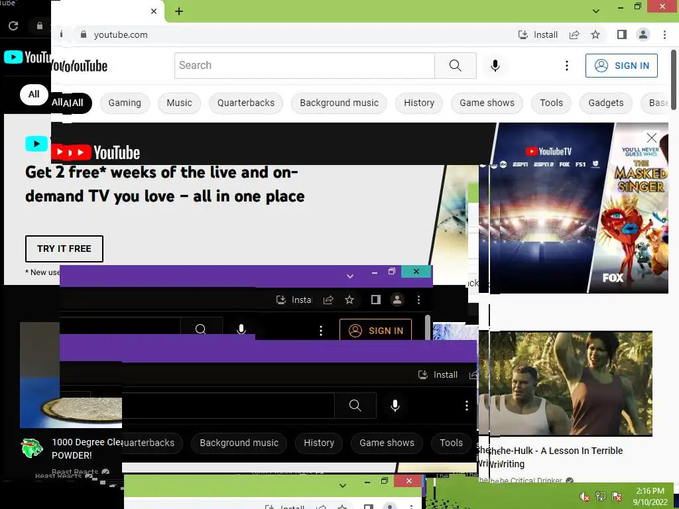Image resolution: width=679 pixels, height=509 pixels.
Task: Click lock icon beside youtube.com address
Action: [84, 34]
